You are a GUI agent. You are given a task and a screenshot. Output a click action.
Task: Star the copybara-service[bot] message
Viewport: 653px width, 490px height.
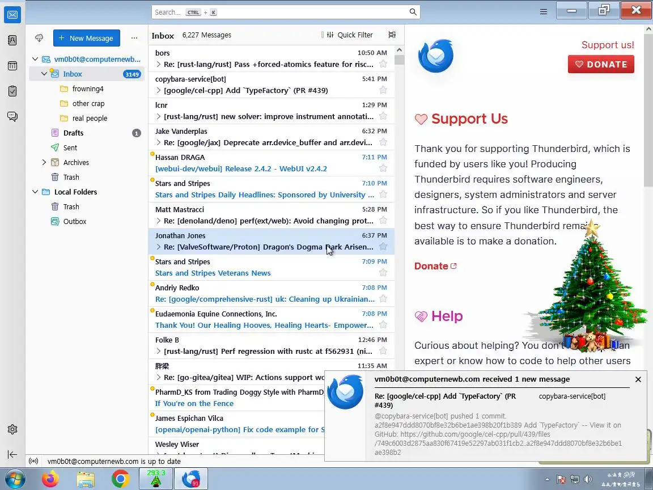383,90
